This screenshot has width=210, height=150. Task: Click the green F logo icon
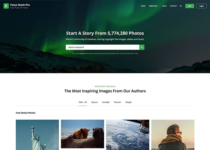pos(6,6)
